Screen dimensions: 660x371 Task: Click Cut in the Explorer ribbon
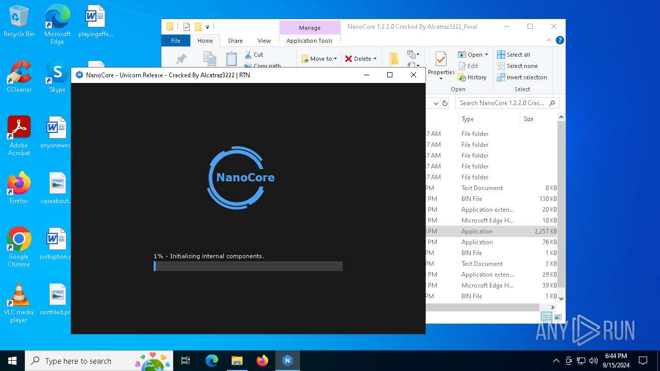[254, 55]
